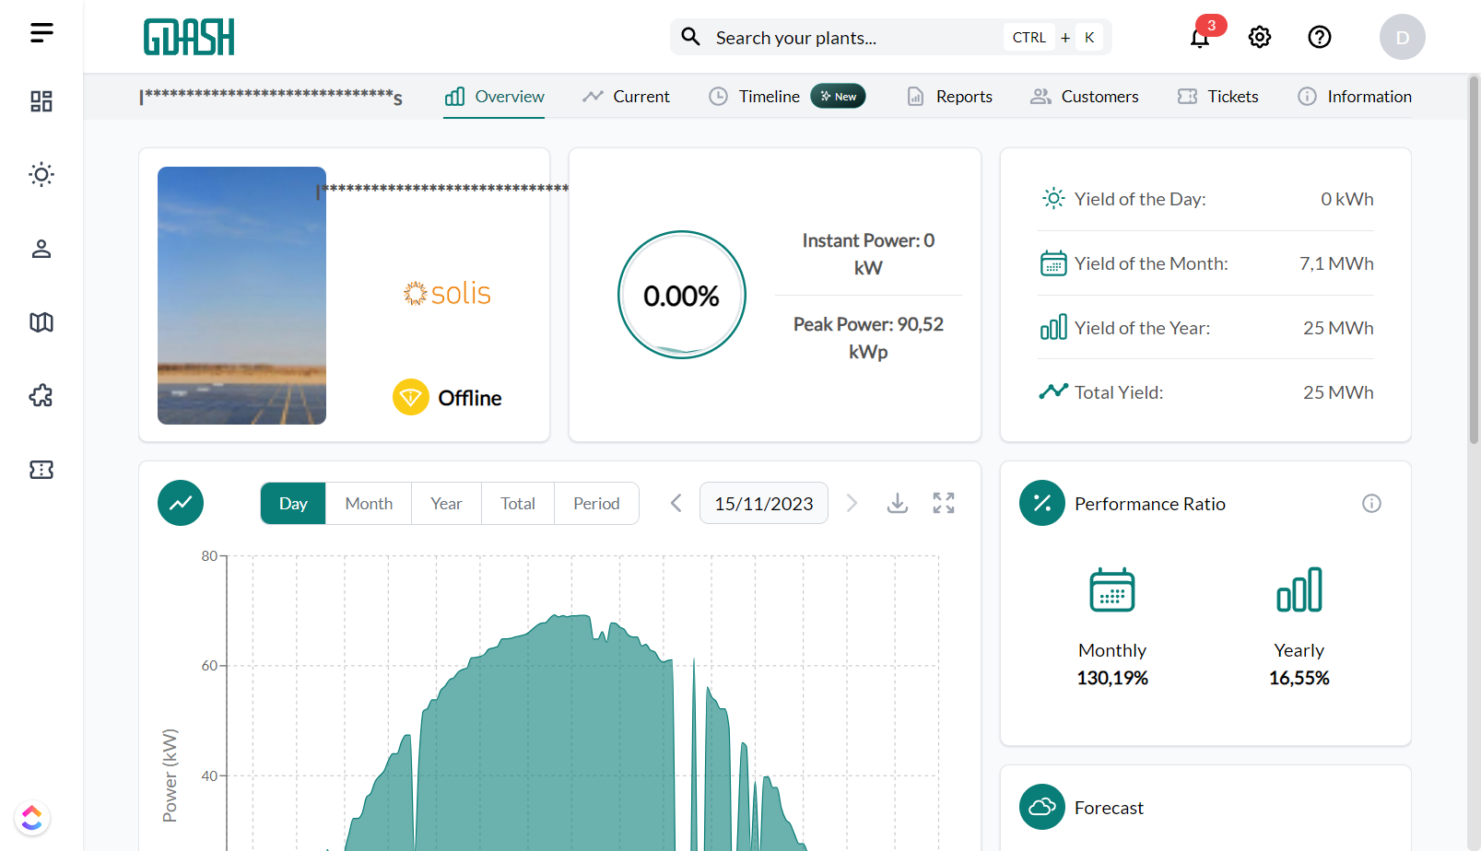Image resolution: width=1481 pixels, height=851 pixels.
Task: Click Peak Power 90,52 kWp text
Action: (868, 338)
